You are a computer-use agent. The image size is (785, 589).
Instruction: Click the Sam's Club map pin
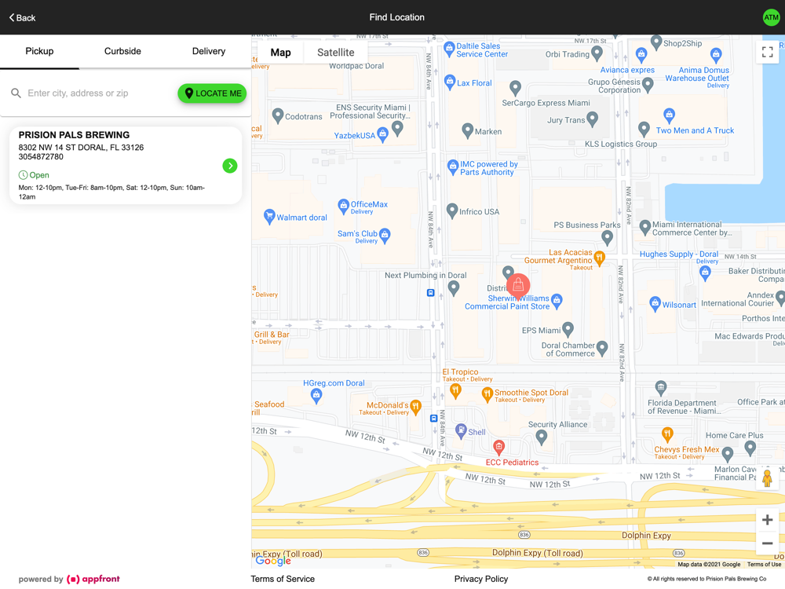click(385, 236)
